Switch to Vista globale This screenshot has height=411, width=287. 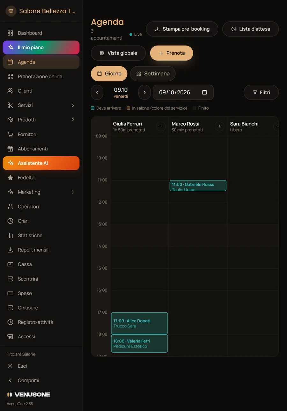[x=118, y=53]
